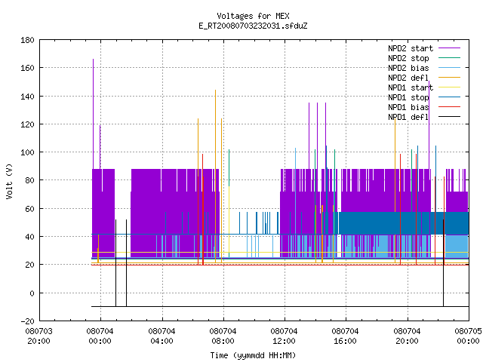
Task: Click the black NPD1 defl legend line
Action: pos(449,117)
